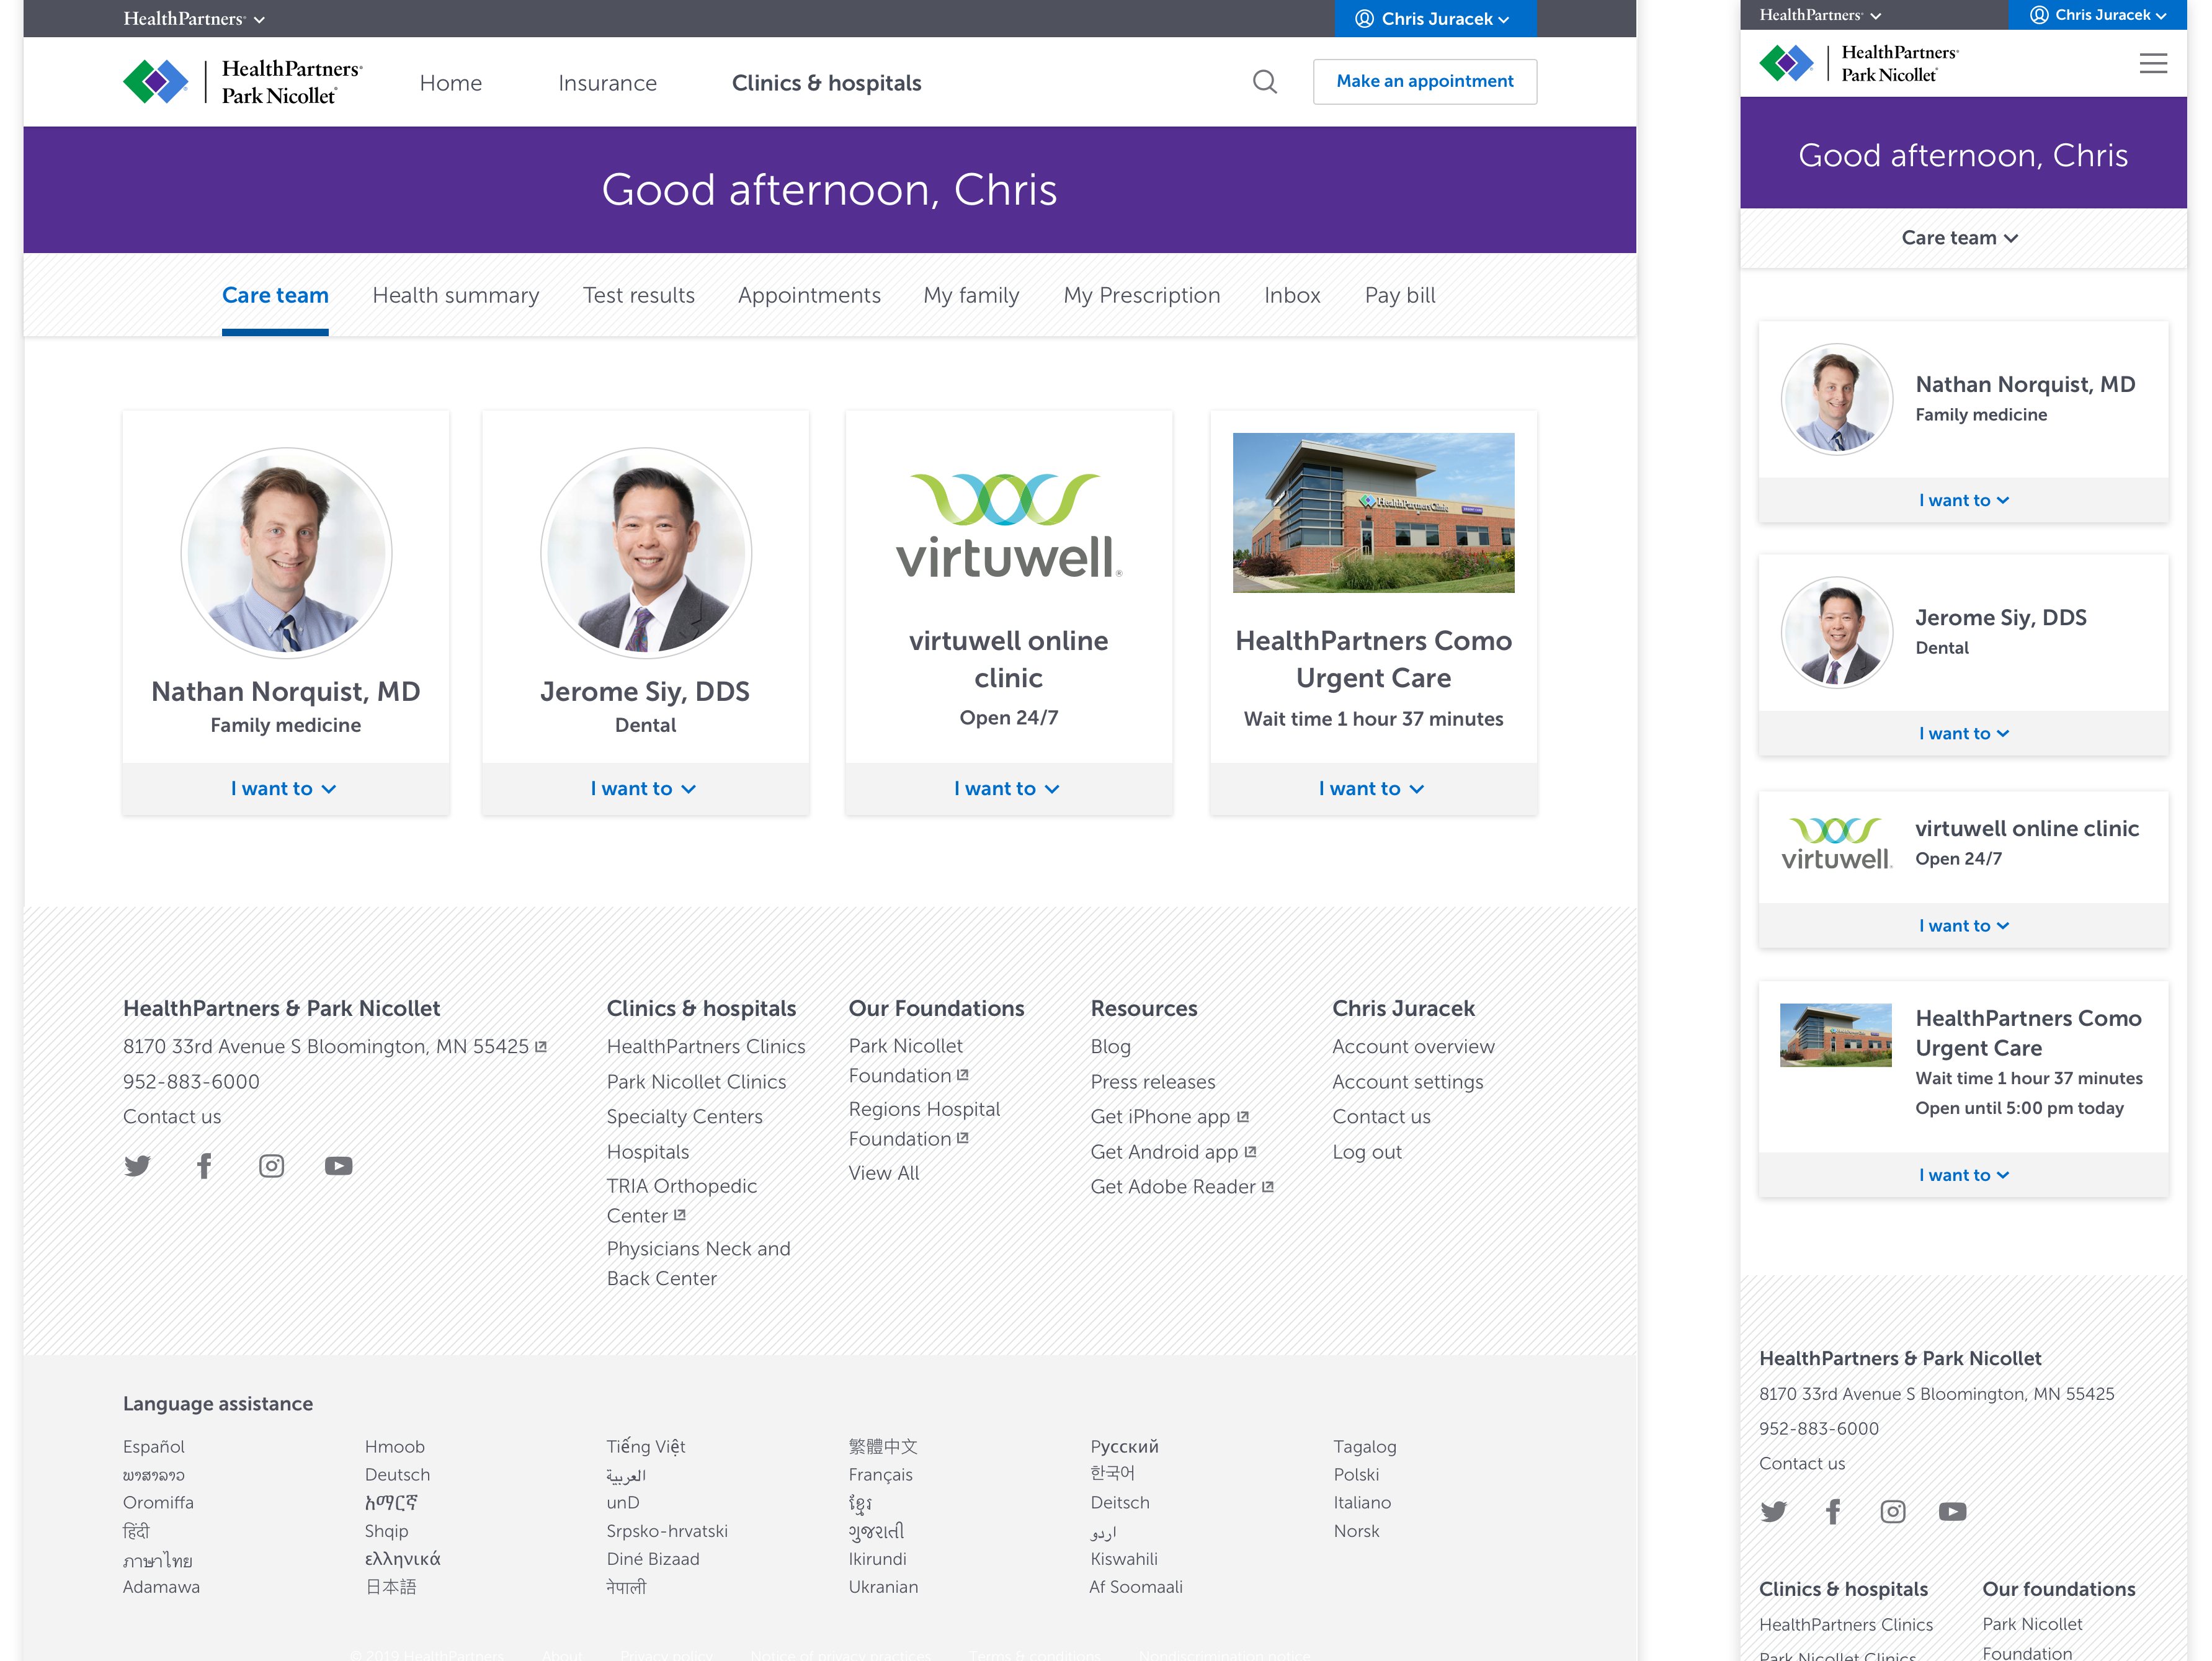Expand 'I want to' under virtuwell online clinic desktop card
The image size is (2212, 1661).
pos(1007,789)
